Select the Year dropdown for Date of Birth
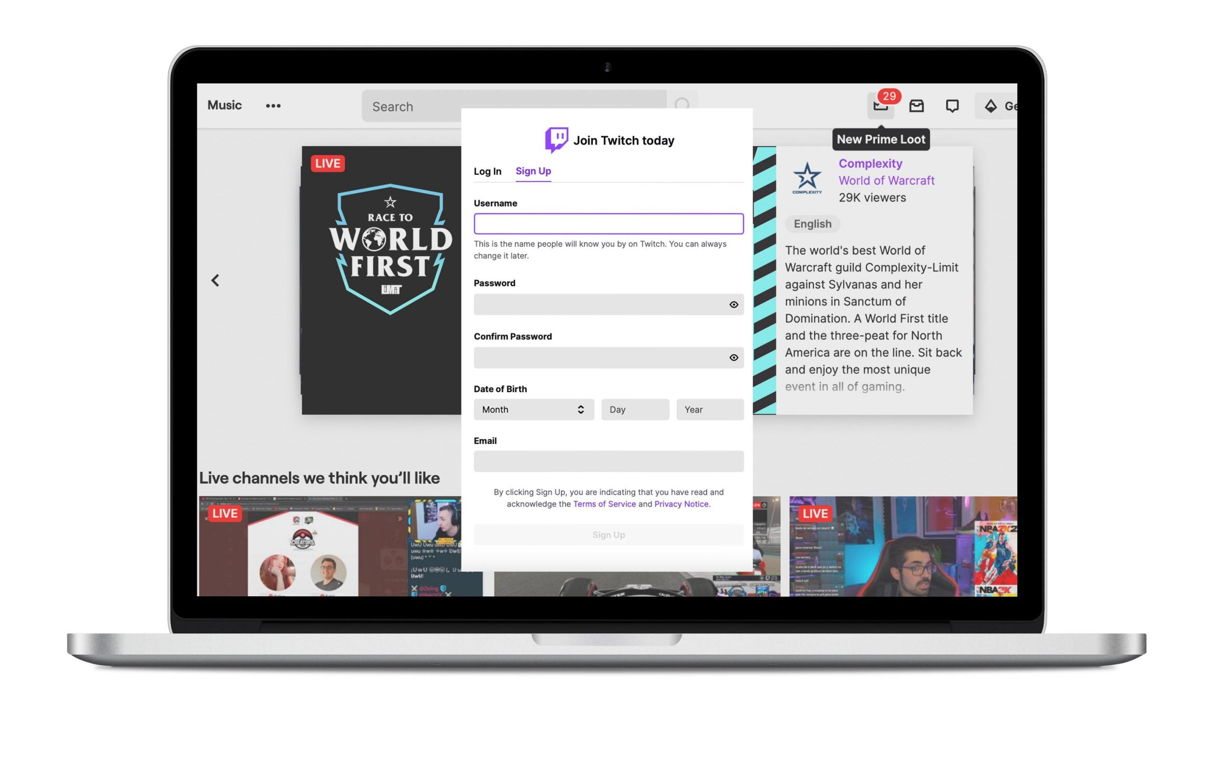This screenshot has height=759, width=1214. tap(710, 409)
